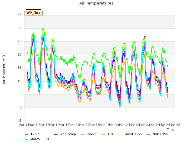Viewport: 193px width, 145px height.
Task: Click the 35 y-axis tick label
Action: [19, 15]
